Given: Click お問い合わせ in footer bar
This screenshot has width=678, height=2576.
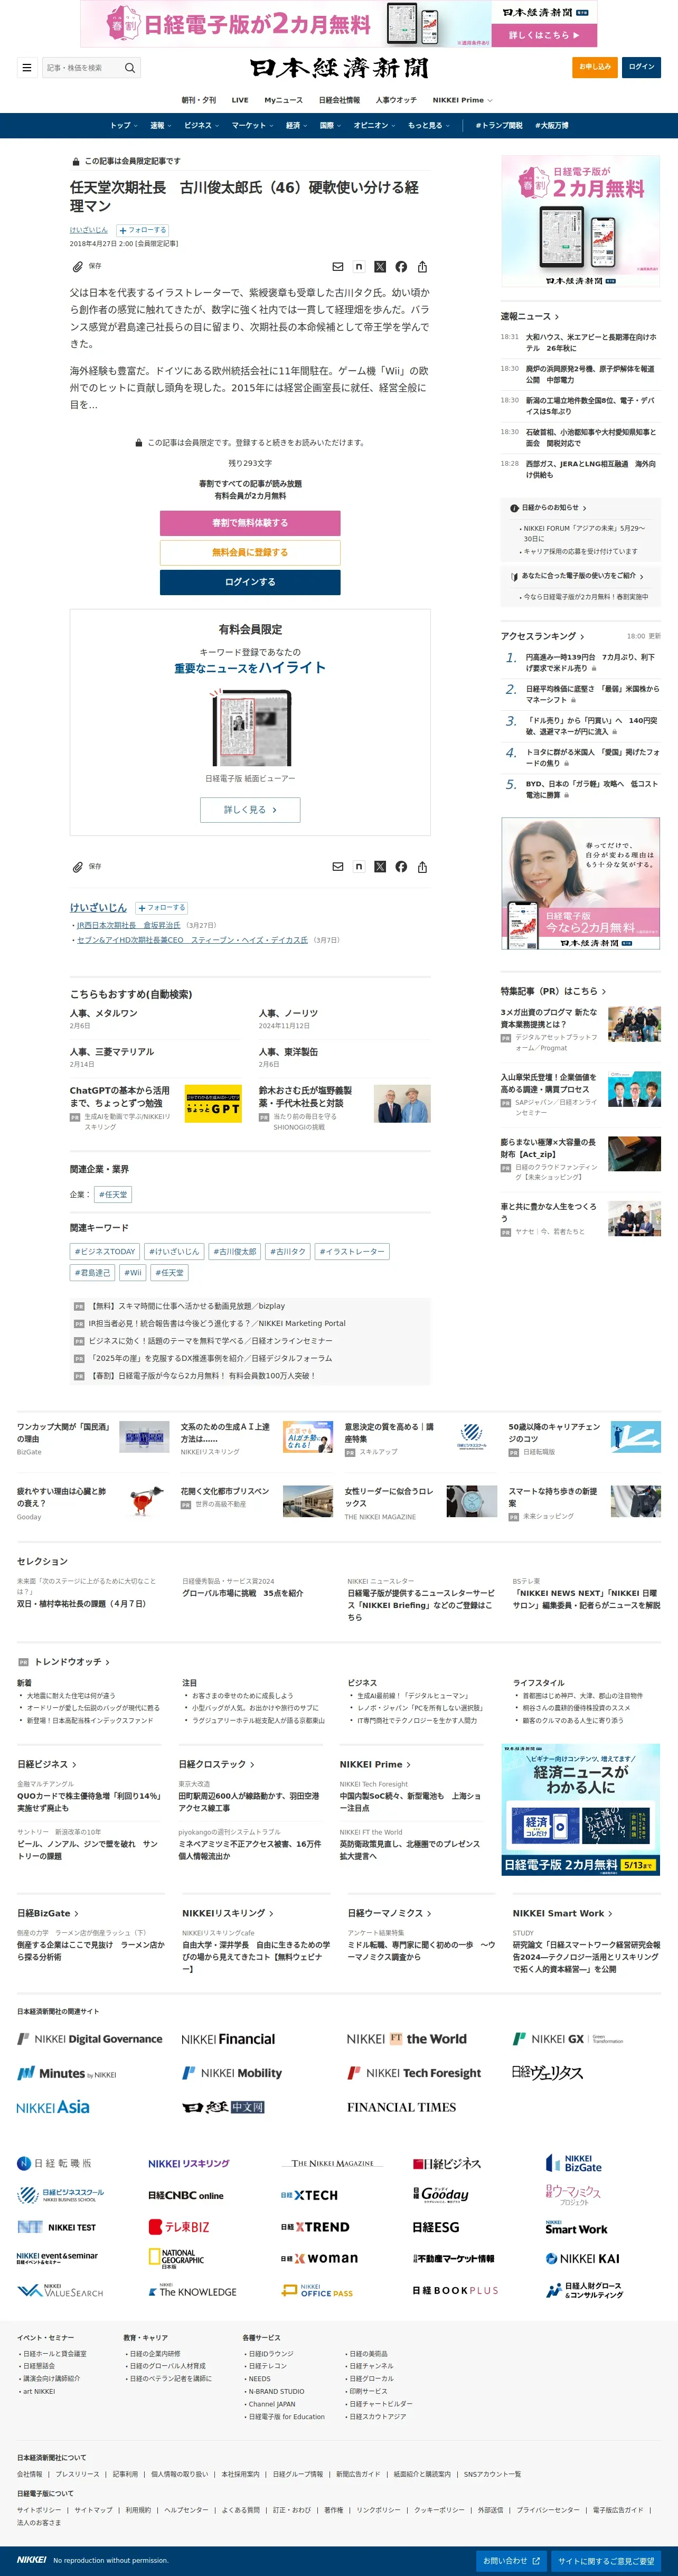Looking at the screenshot, I should [x=511, y=2561].
